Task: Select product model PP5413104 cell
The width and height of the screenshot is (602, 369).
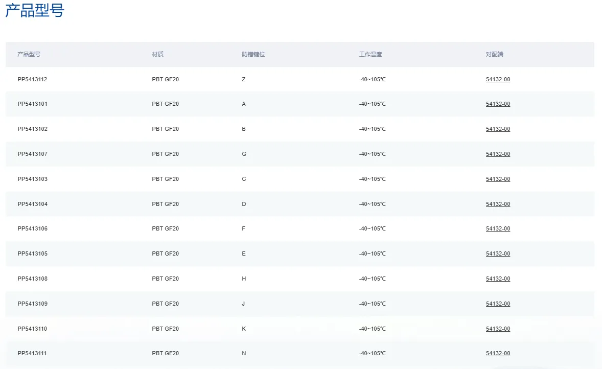Action: (x=32, y=204)
